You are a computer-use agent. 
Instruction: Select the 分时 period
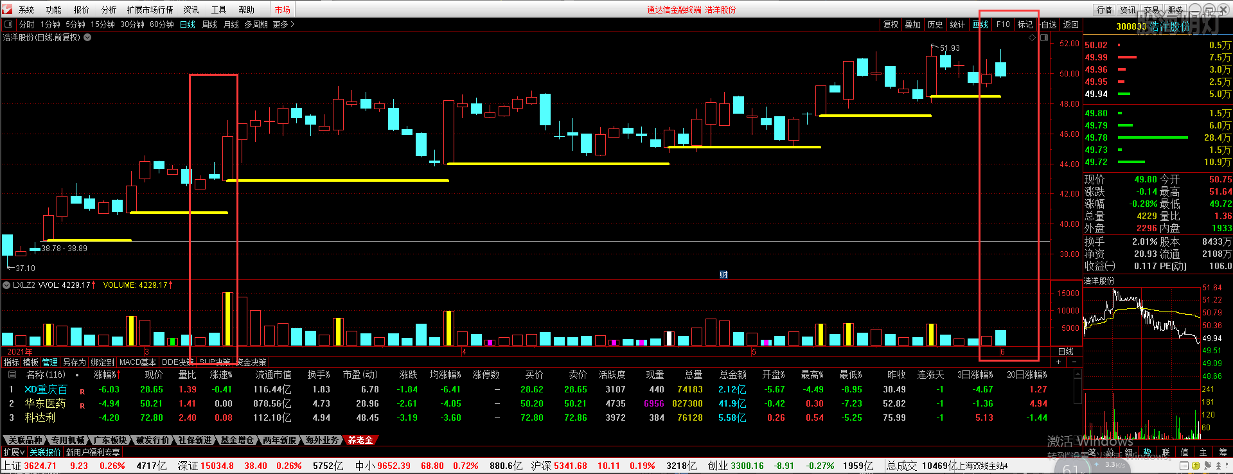point(27,24)
